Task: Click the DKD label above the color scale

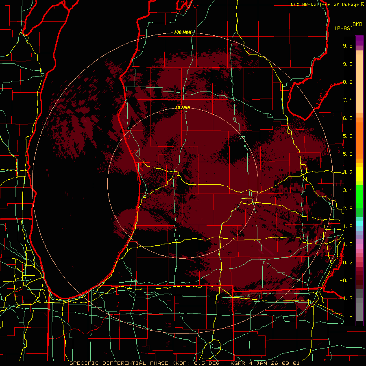Action: [x=357, y=24]
